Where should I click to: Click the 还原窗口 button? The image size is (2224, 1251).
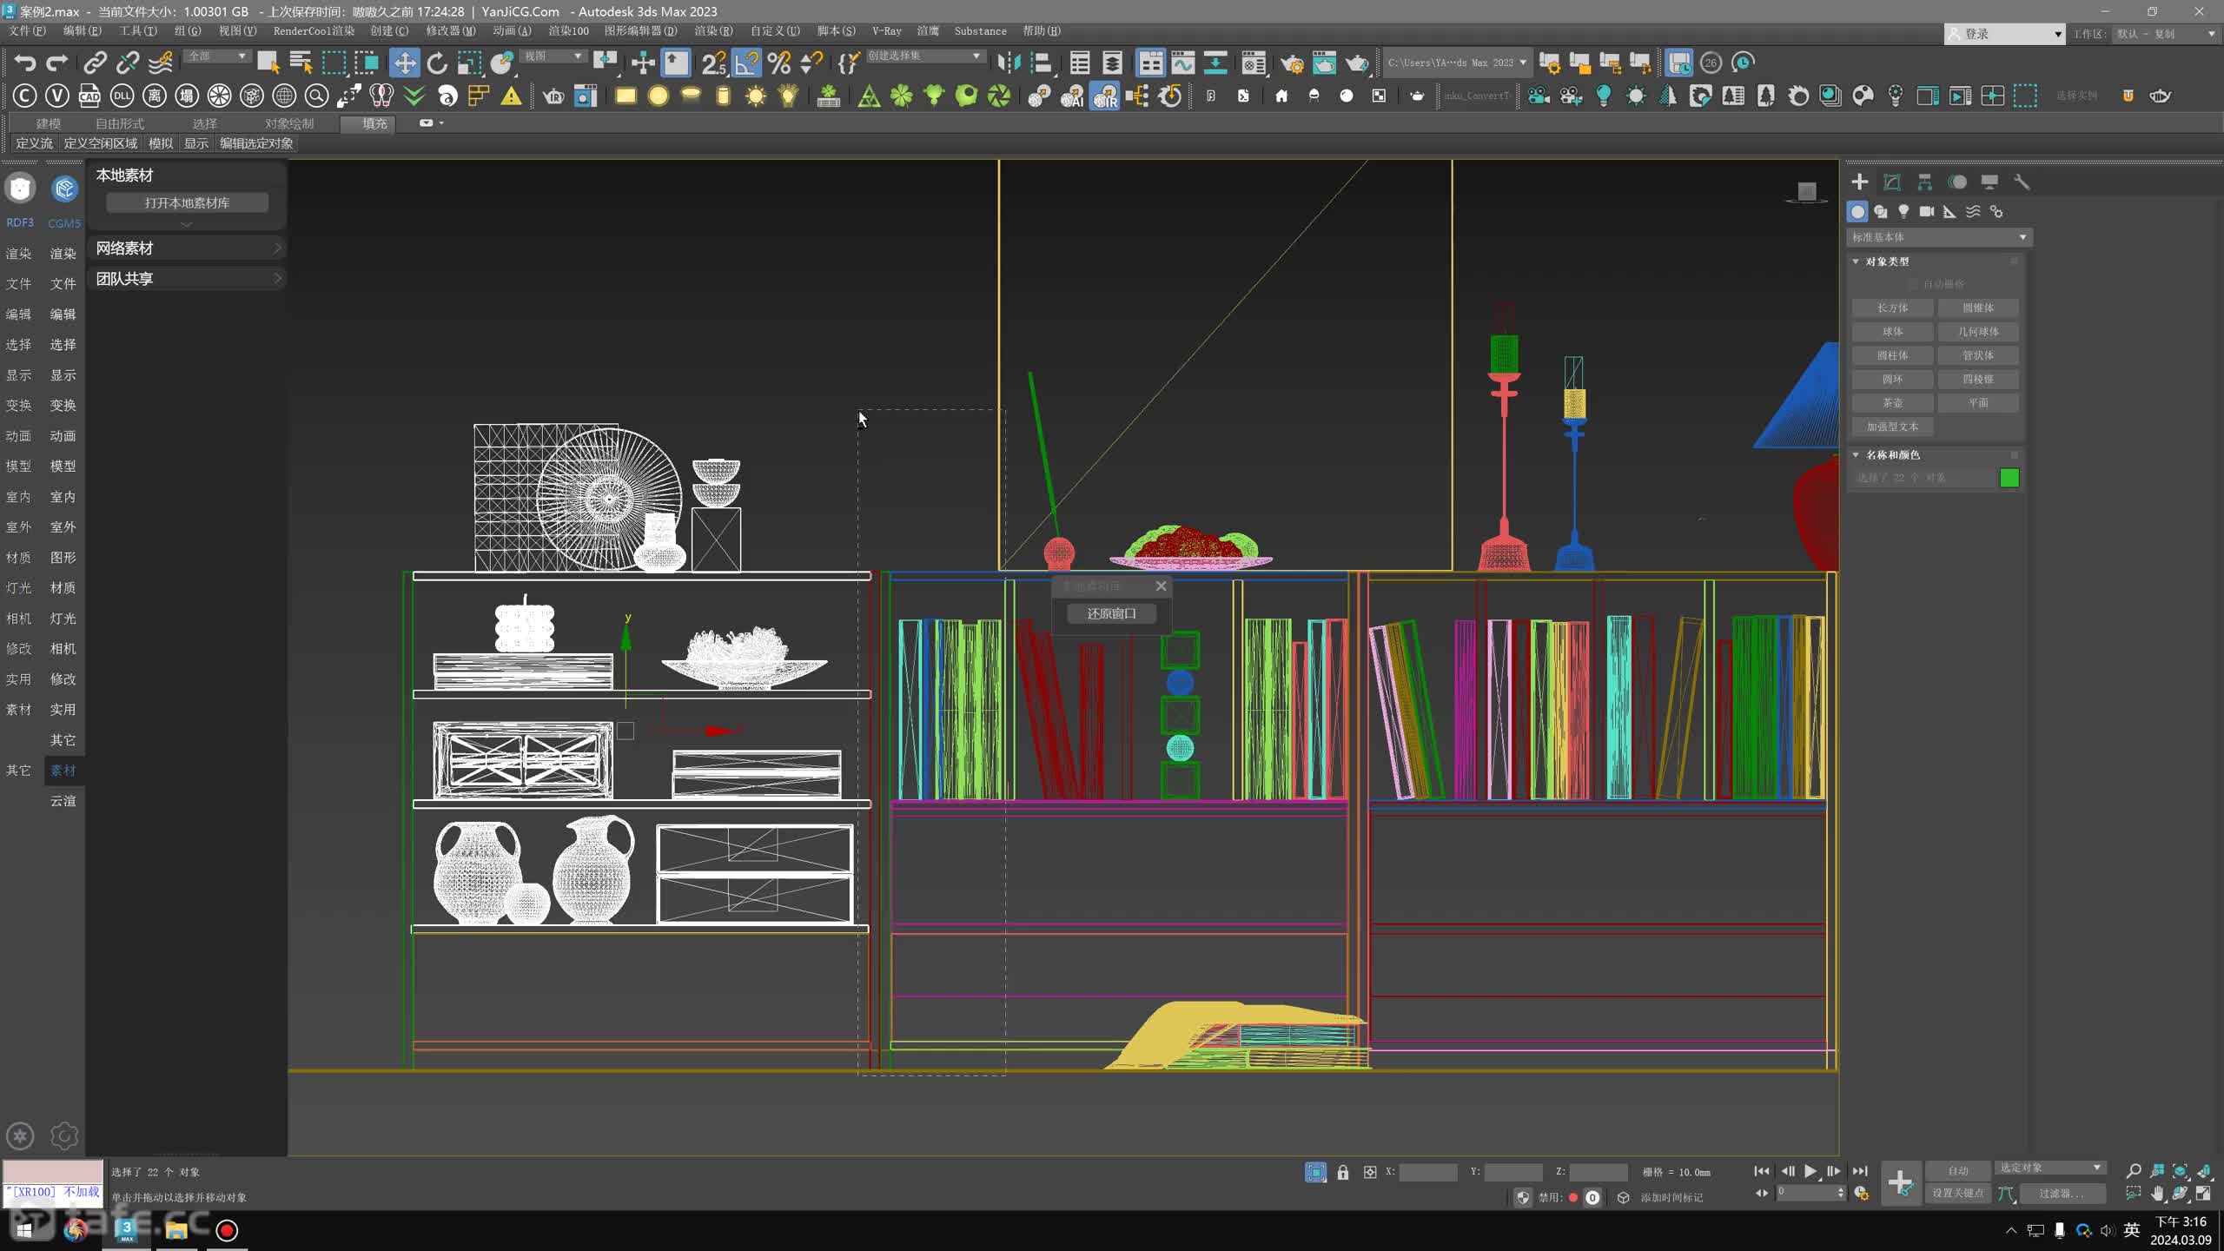tap(1111, 613)
